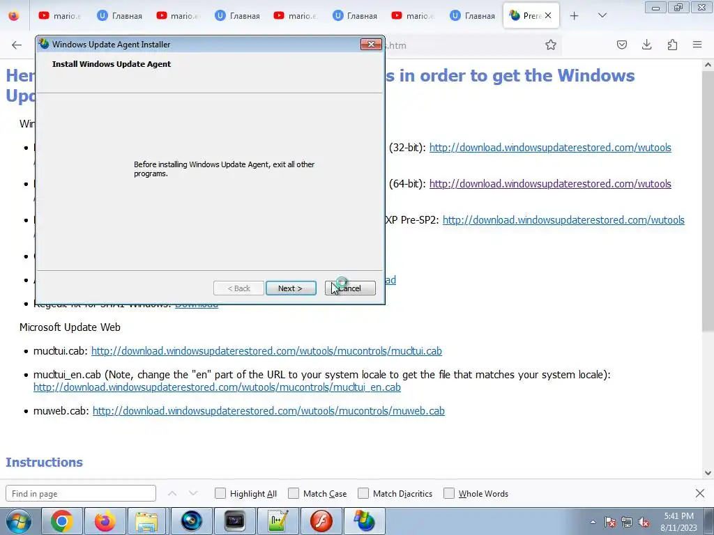The image size is (714, 535).
Task: Close the Windows Update Agent Installer dialog
Action: [371, 44]
